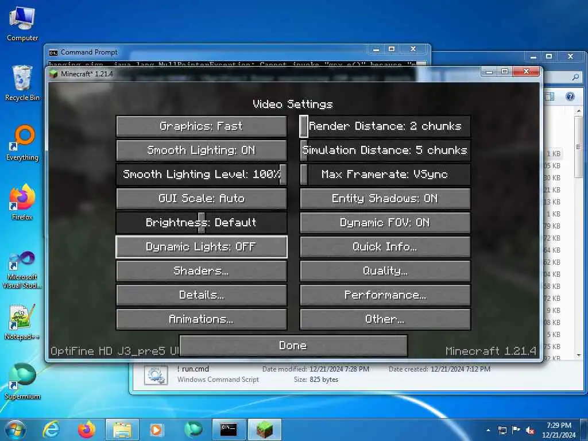Click Command Prompt taskbar icon
The width and height of the screenshot is (588, 441).
[x=229, y=430]
